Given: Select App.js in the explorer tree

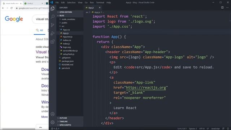Looking at the screenshot, I should point(70,33).
